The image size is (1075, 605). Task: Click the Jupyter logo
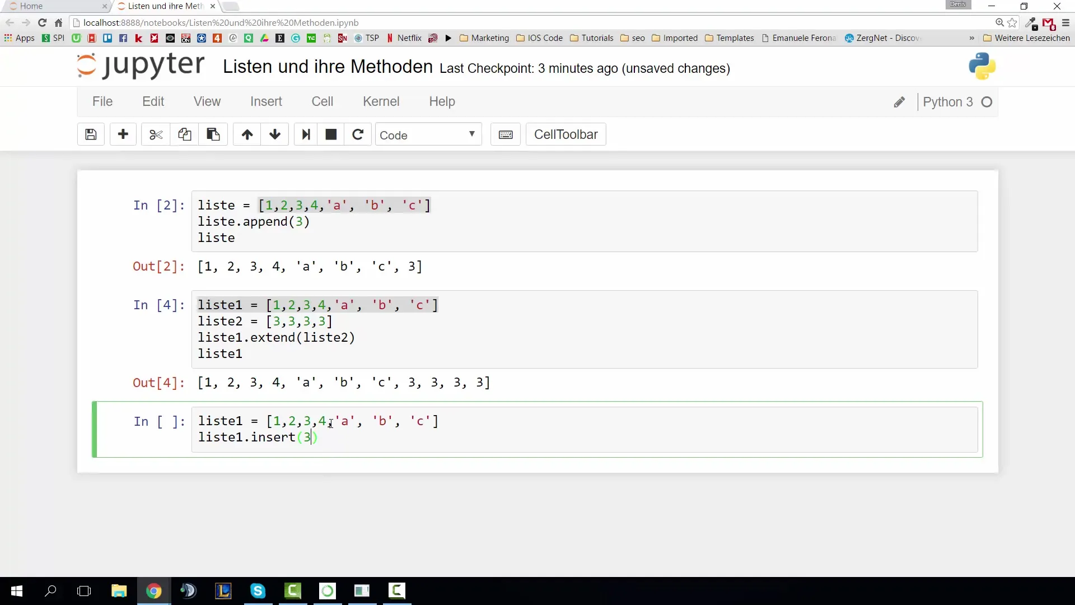pos(141,66)
